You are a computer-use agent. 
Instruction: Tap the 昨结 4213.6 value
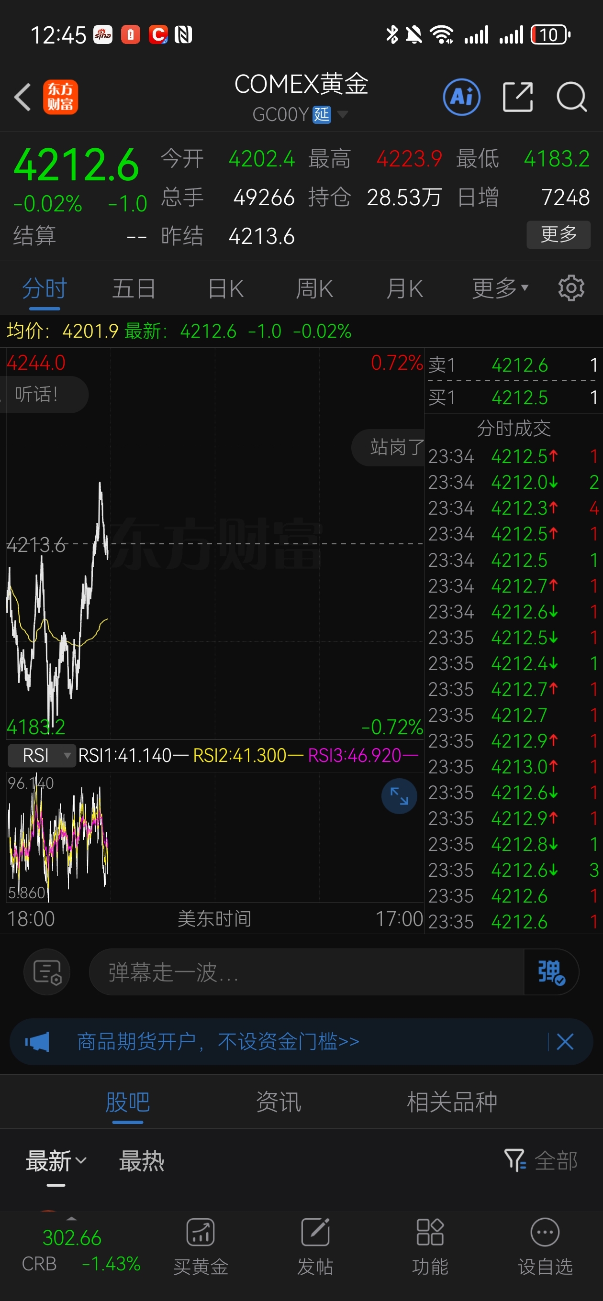click(x=261, y=236)
